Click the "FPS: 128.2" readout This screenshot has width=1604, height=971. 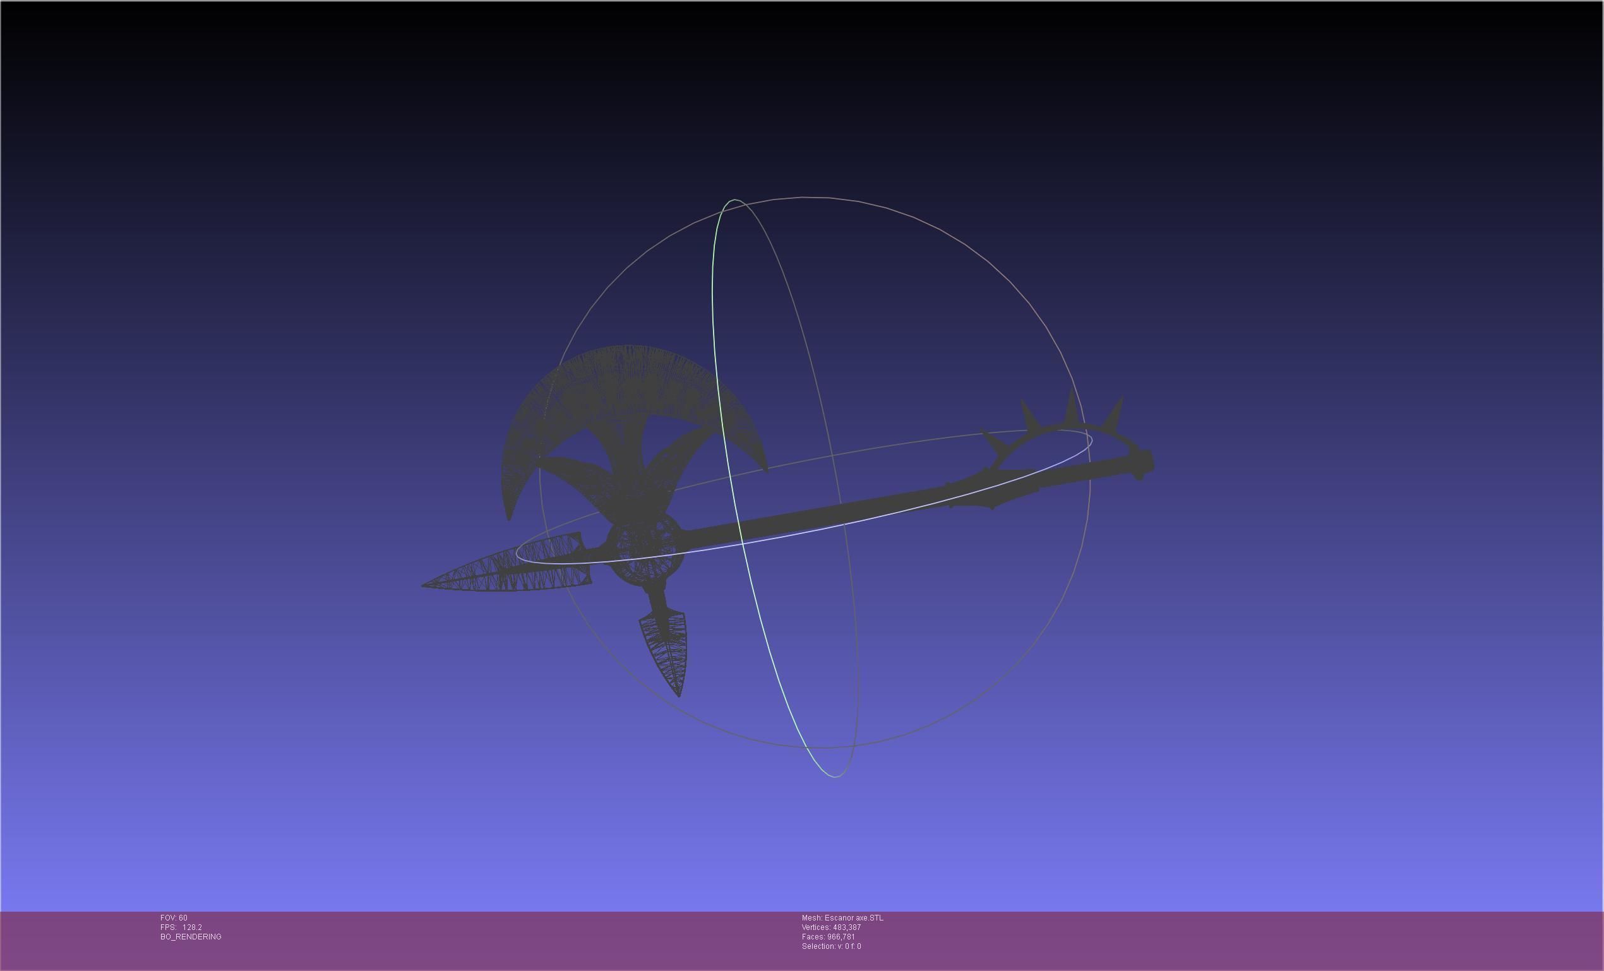click(181, 927)
